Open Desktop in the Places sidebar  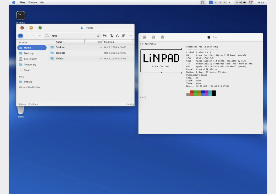point(32,53)
